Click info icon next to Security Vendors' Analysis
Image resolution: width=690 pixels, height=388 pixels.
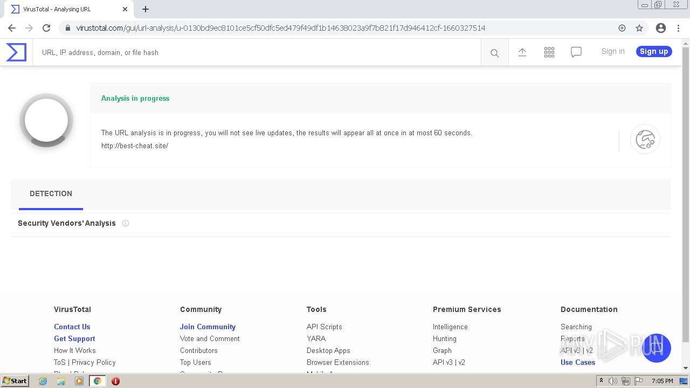(126, 223)
